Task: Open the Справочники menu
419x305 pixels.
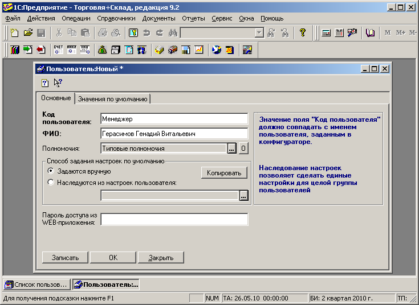Action: click(116, 18)
